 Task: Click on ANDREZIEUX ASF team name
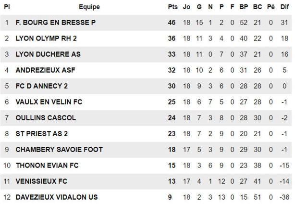(45, 70)
